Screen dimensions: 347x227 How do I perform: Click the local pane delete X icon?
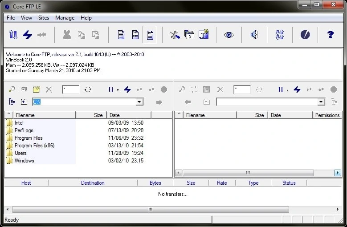(x=49, y=89)
